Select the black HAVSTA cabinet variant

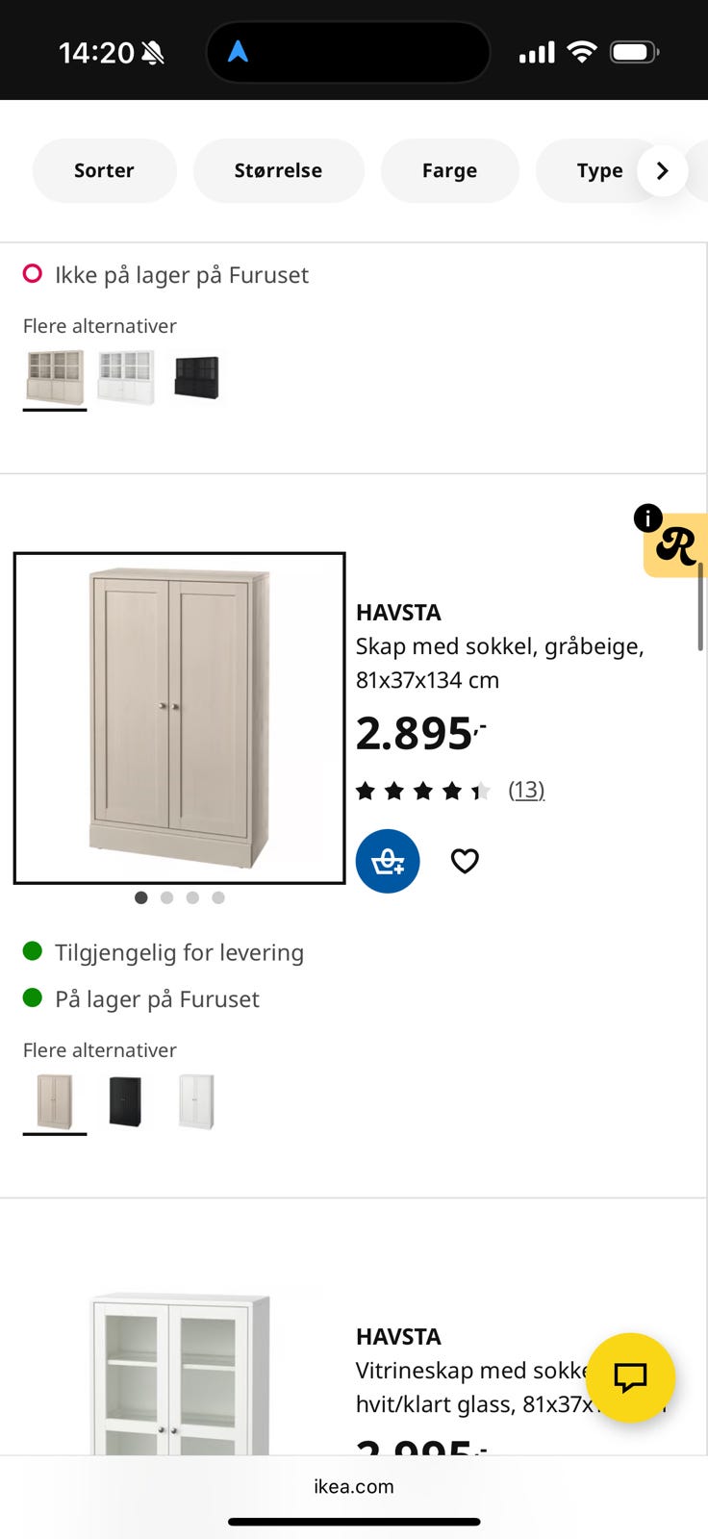coord(125,1101)
